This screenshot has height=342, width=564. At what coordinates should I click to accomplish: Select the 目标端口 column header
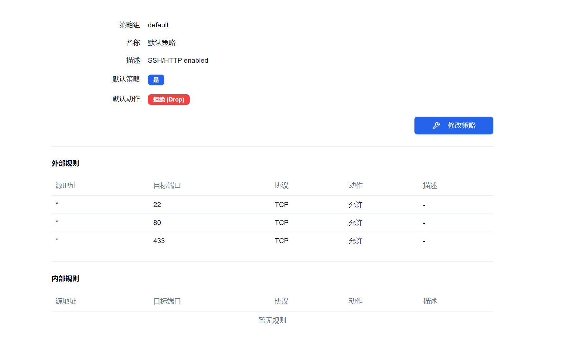(167, 185)
